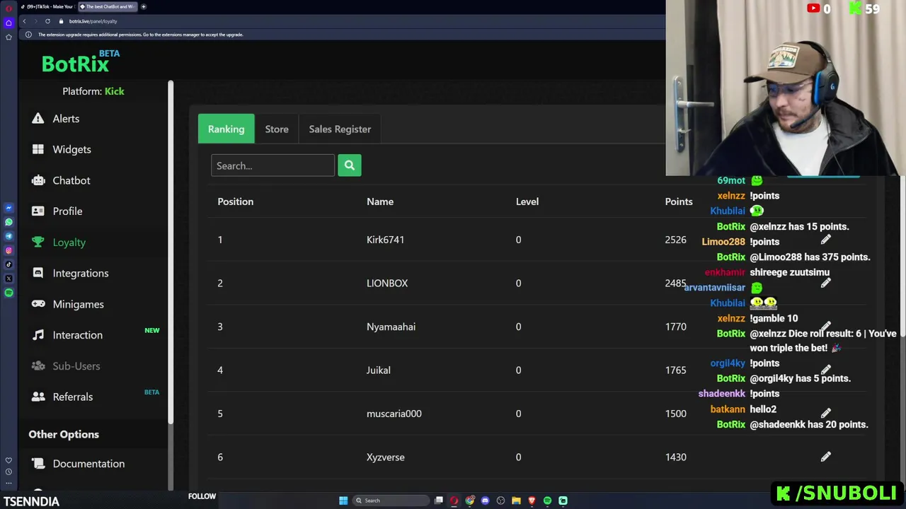
Task: Select the name Xyzverse in ranking
Action: pyautogui.click(x=386, y=457)
